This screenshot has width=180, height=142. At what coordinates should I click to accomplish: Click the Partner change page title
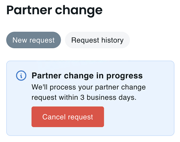coord(54,11)
